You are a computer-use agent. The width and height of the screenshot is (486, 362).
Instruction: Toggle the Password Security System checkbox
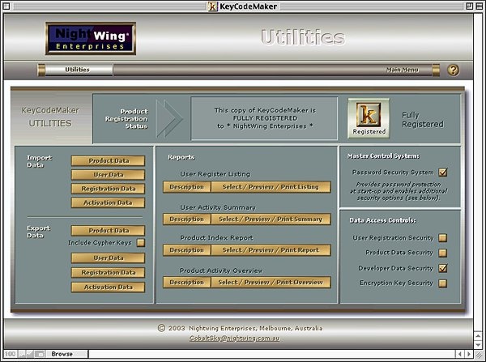pos(442,172)
